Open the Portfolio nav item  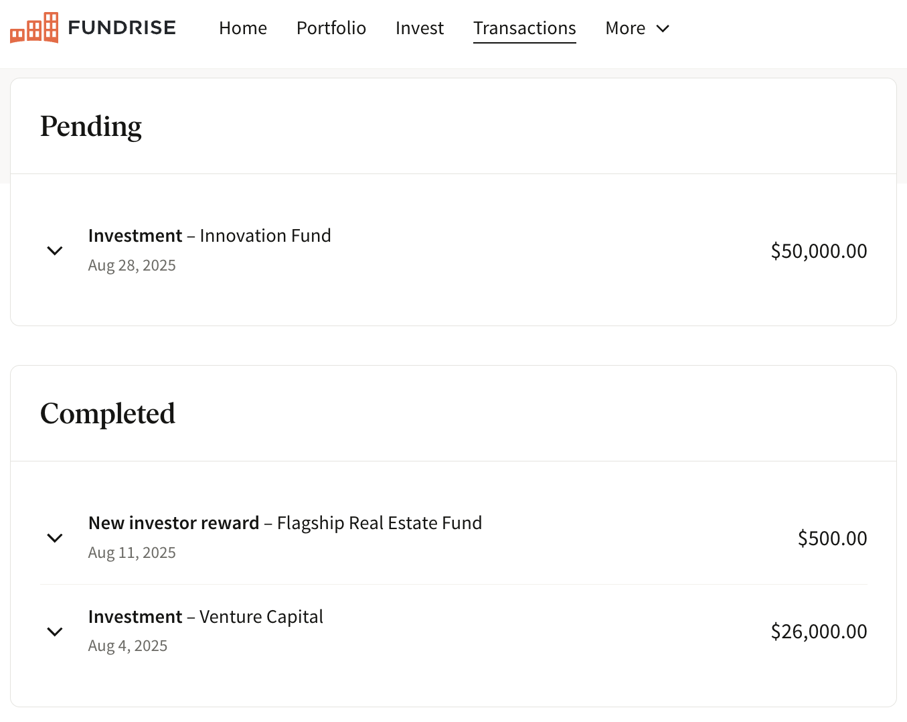click(331, 28)
